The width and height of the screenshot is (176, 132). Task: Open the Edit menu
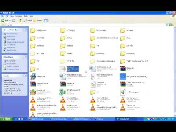(x=7, y=16)
